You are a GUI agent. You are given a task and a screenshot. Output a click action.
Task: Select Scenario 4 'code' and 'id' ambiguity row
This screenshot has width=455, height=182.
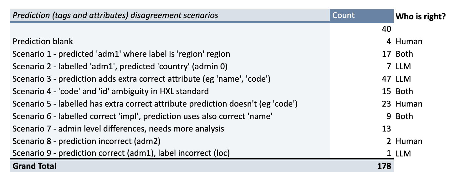point(110,91)
